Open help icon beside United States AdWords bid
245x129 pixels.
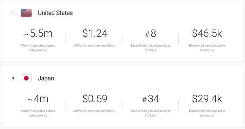tap(114, 46)
